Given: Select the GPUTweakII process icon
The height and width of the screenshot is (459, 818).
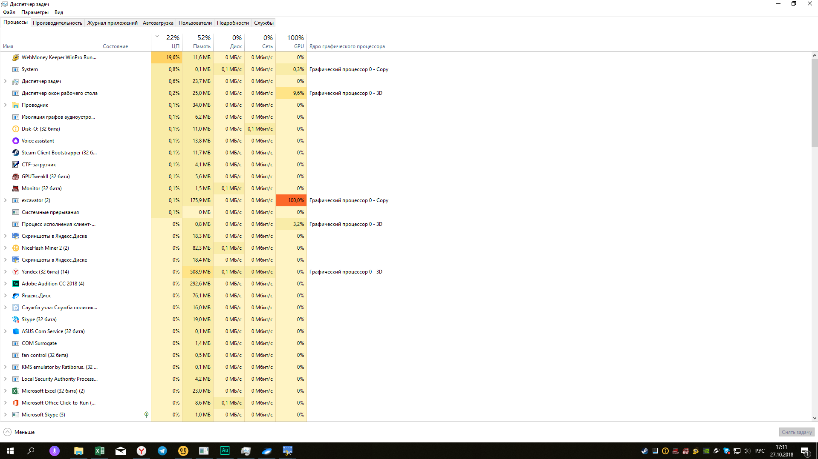Looking at the screenshot, I should point(16,177).
